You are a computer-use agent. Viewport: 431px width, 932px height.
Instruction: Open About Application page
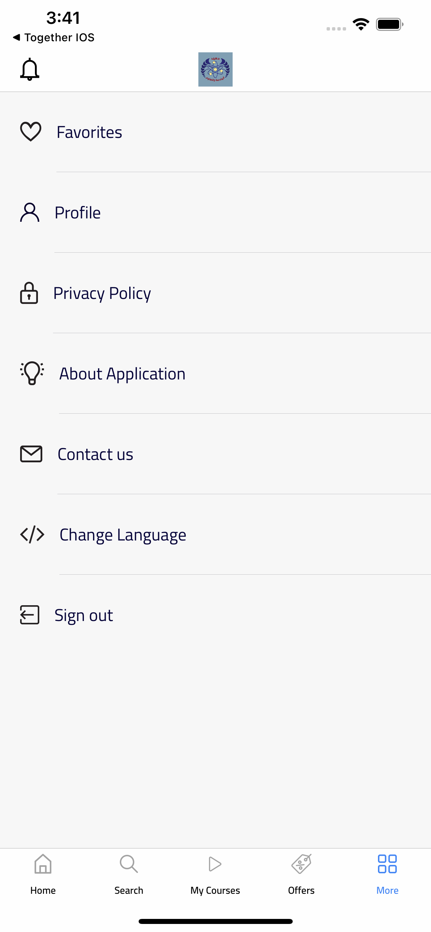point(215,373)
